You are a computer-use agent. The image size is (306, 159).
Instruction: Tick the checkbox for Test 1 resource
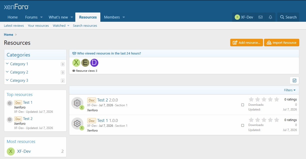click(x=242, y=125)
